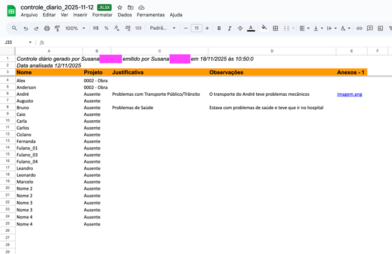392x254 pixels.
Task: Expand the font family dropdown
Action: pos(163,28)
